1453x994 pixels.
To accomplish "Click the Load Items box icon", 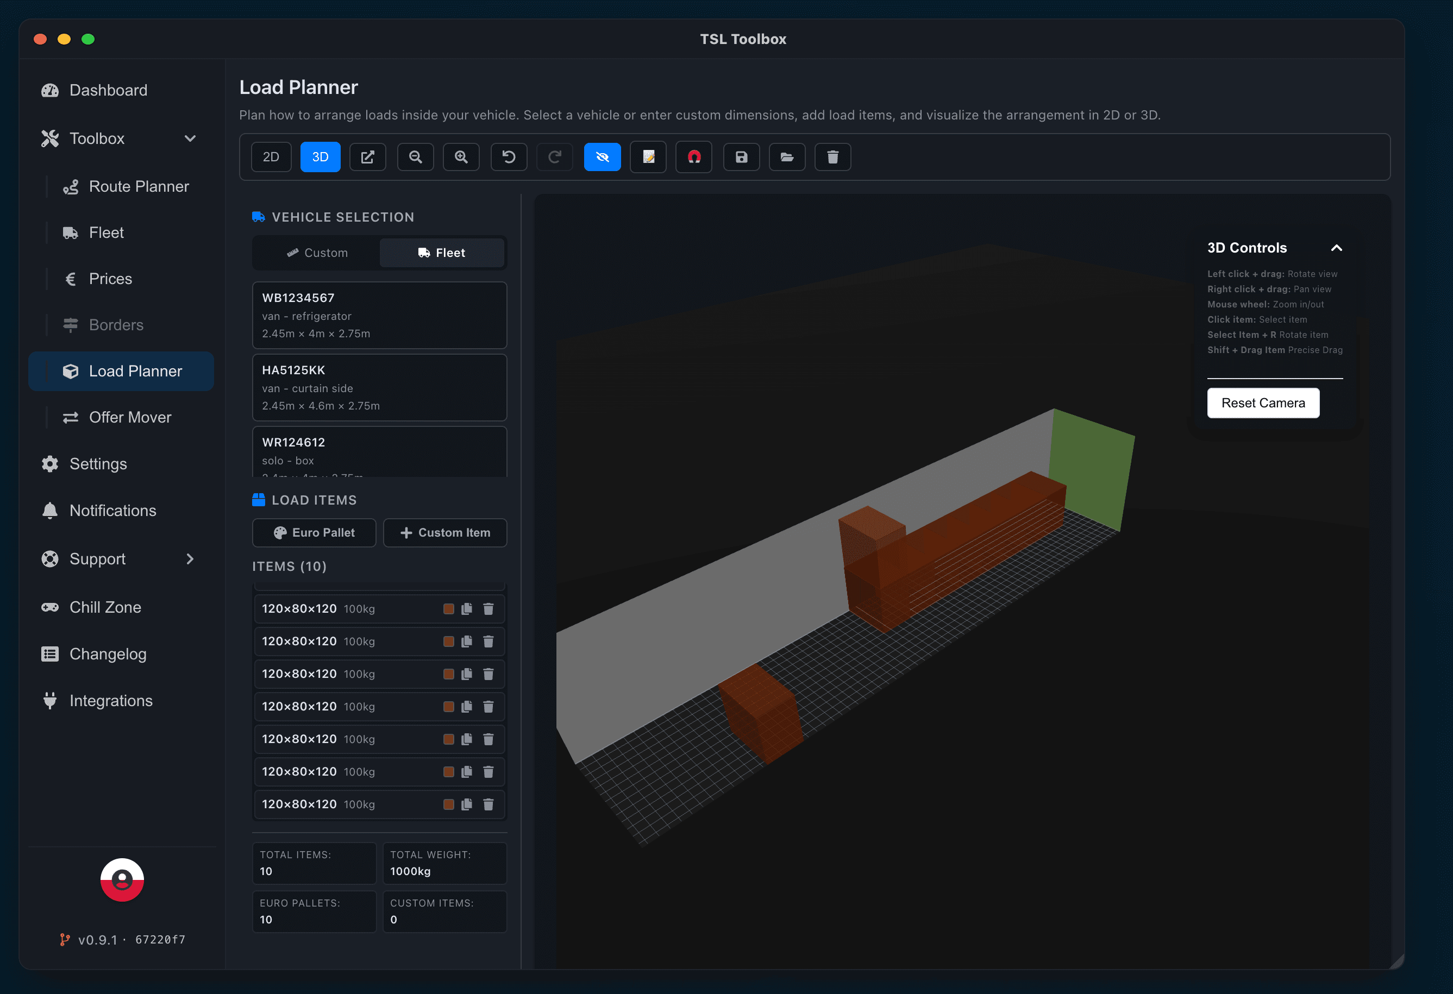I will pyautogui.click(x=258, y=500).
